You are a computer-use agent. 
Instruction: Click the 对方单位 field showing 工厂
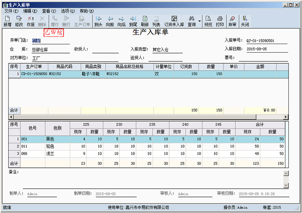[75, 58]
